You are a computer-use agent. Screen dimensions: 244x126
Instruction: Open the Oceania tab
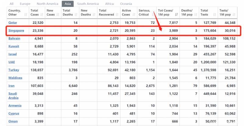pos(126,4)
